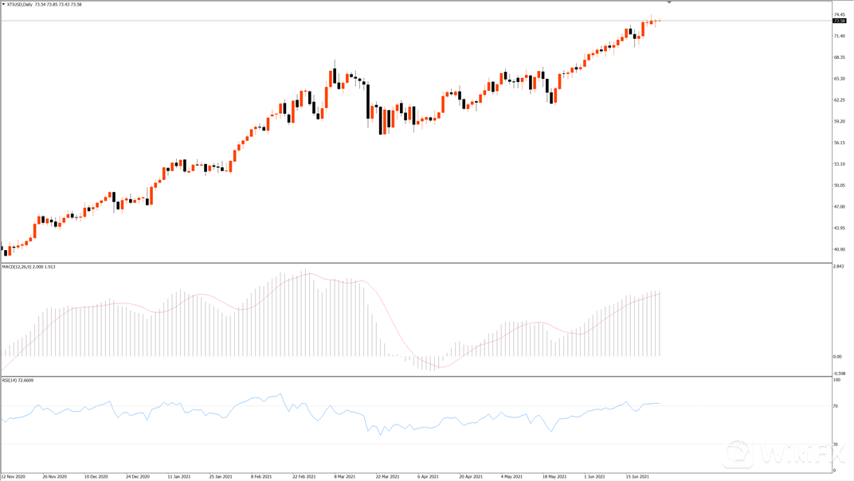Click the 70 level on RSI scale
The height and width of the screenshot is (481, 854).
pos(836,406)
